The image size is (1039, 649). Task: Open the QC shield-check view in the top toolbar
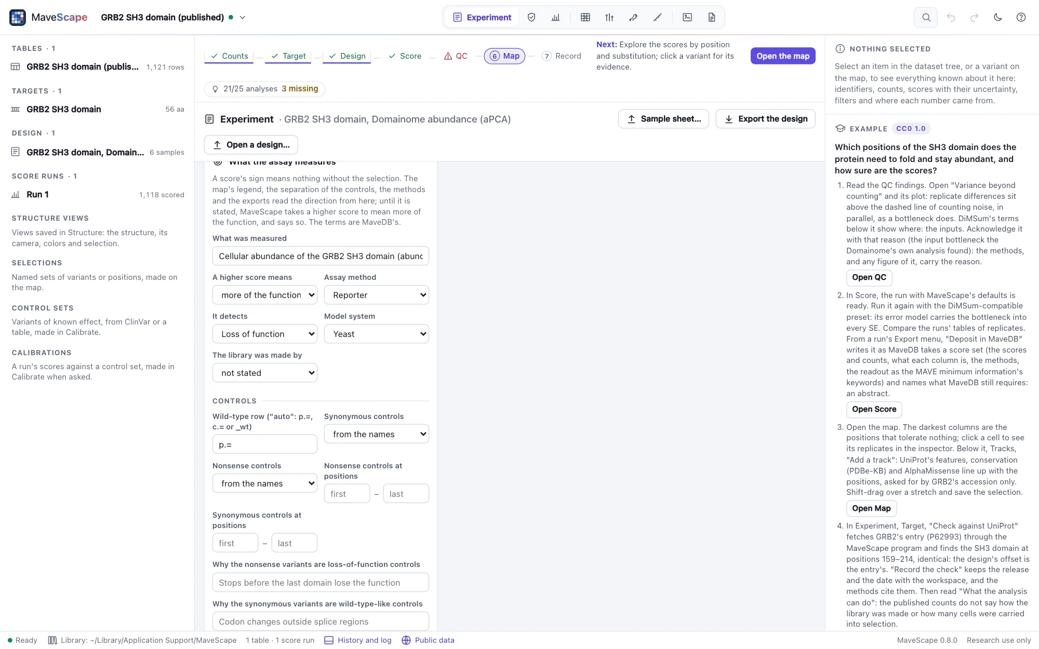[531, 17]
